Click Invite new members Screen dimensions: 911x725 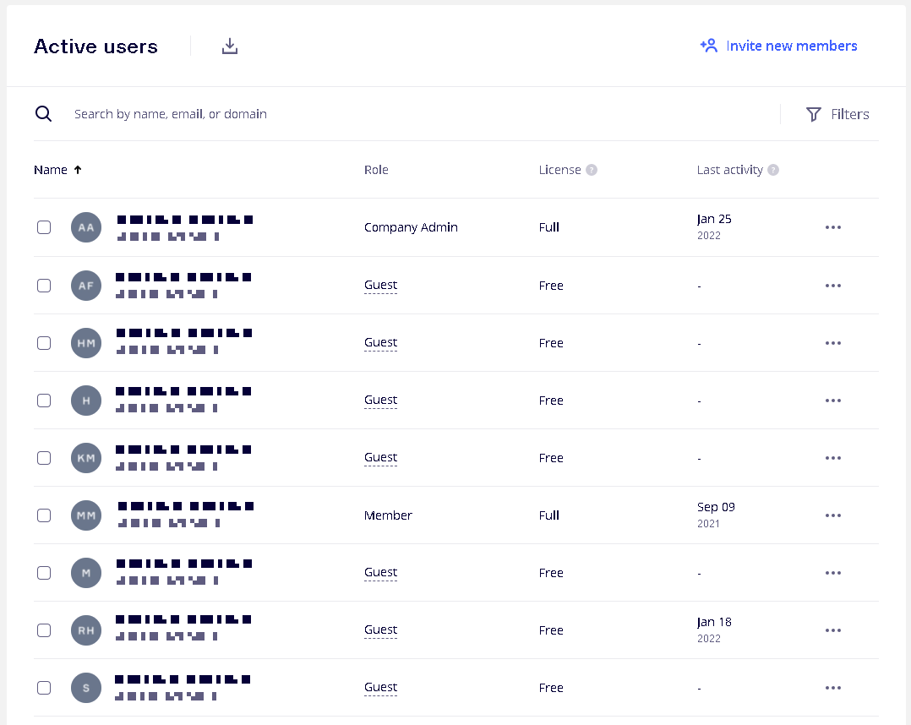click(778, 46)
